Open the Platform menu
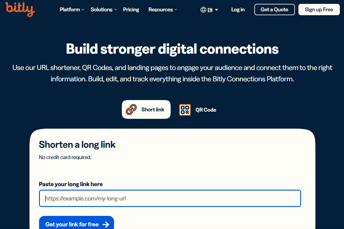Image resolution: width=344 pixels, height=229 pixels. click(70, 10)
